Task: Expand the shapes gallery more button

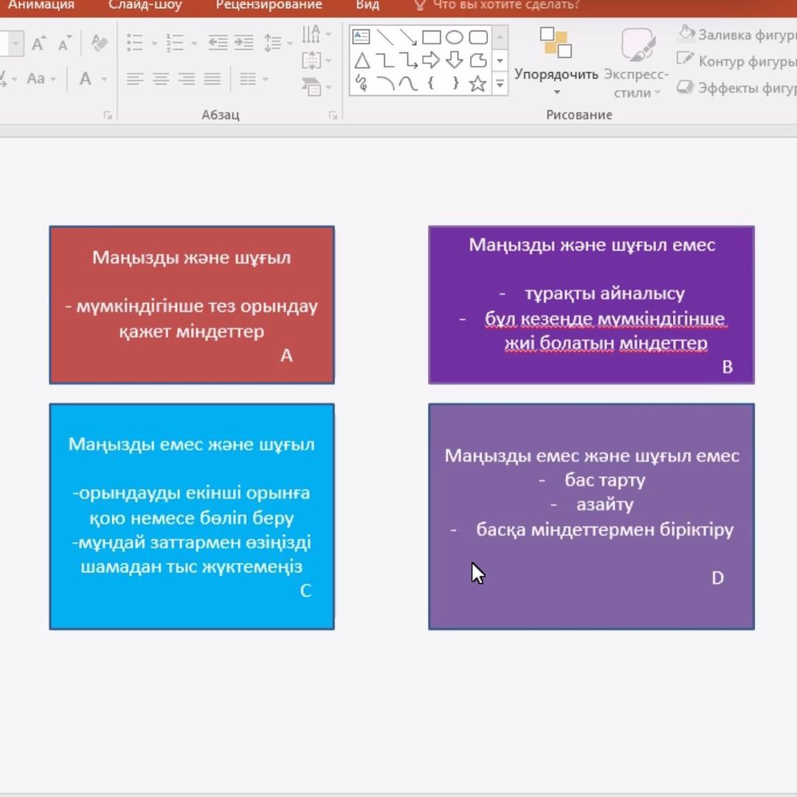Action: click(500, 84)
